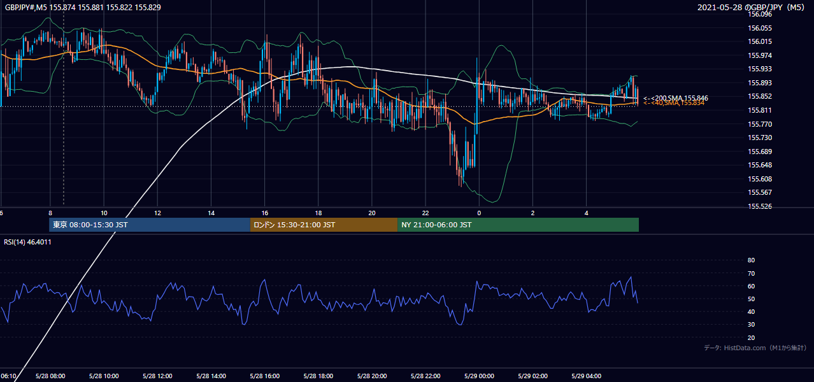
Task: Click the bottom time label 5/29 00:00
Action: (x=479, y=376)
